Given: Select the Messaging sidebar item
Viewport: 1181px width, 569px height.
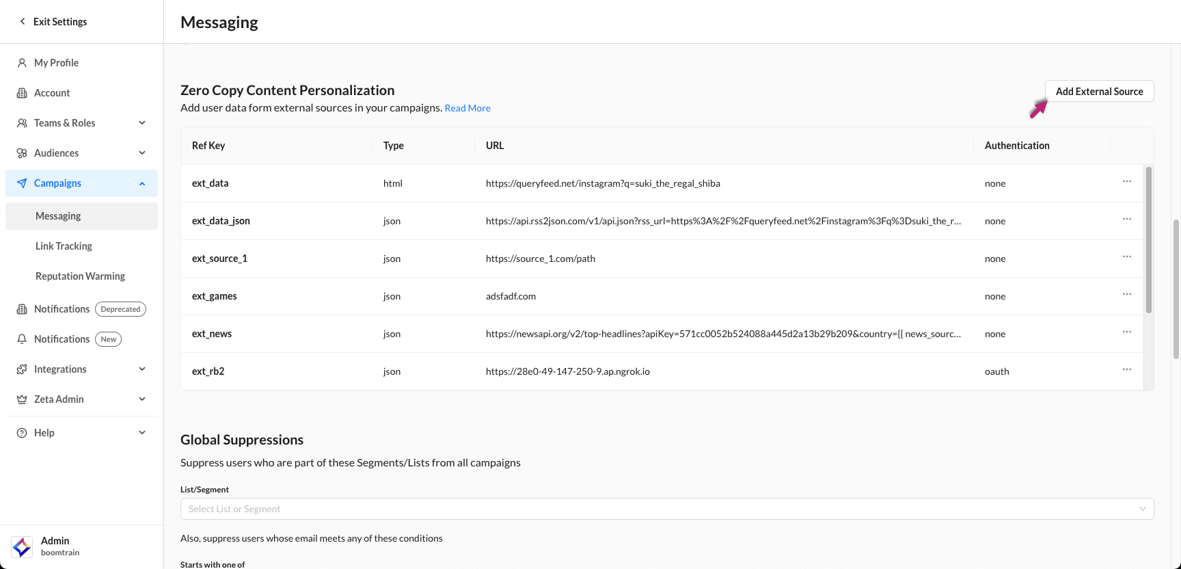Looking at the screenshot, I should coord(58,216).
